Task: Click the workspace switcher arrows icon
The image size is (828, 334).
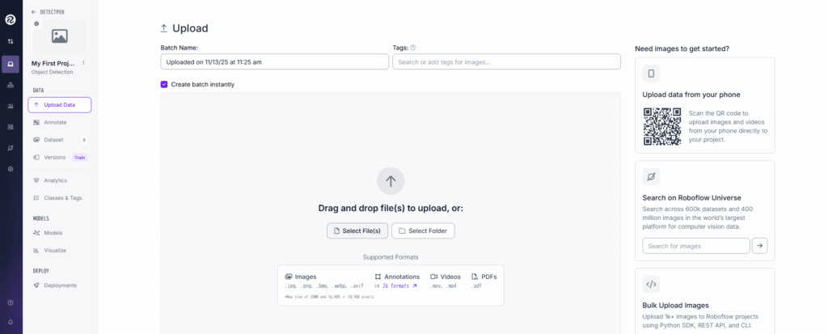Action: (x=11, y=41)
